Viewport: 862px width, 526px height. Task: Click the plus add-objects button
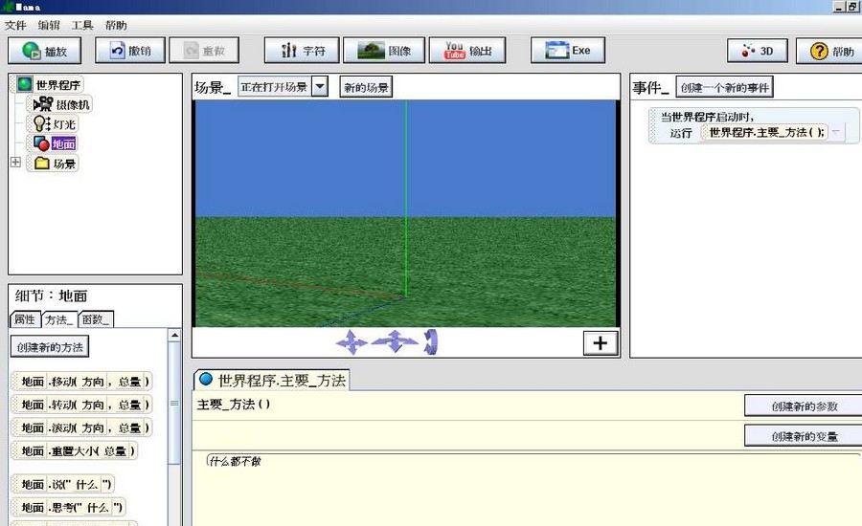tap(601, 343)
